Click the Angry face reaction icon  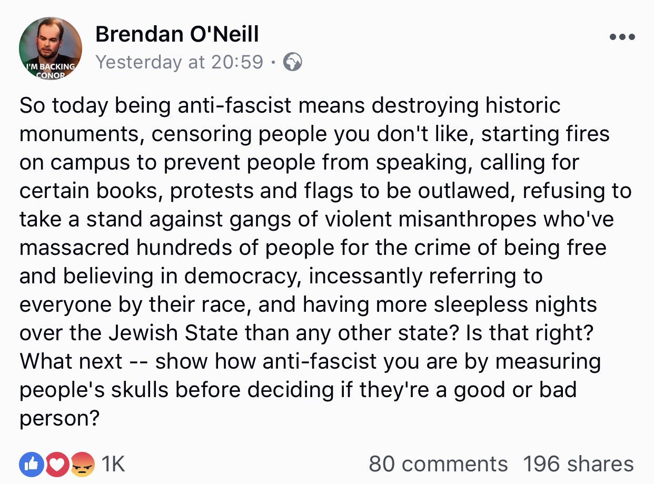[x=83, y=464]
